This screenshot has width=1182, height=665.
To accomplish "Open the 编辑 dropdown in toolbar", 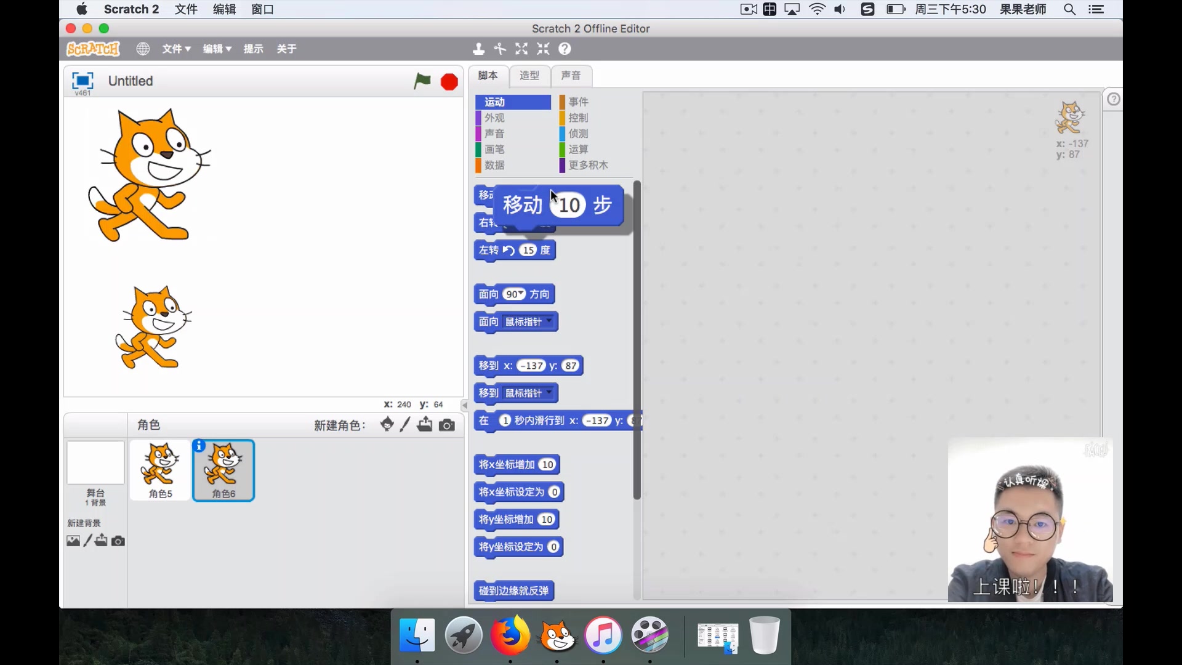I will (217, 49).
